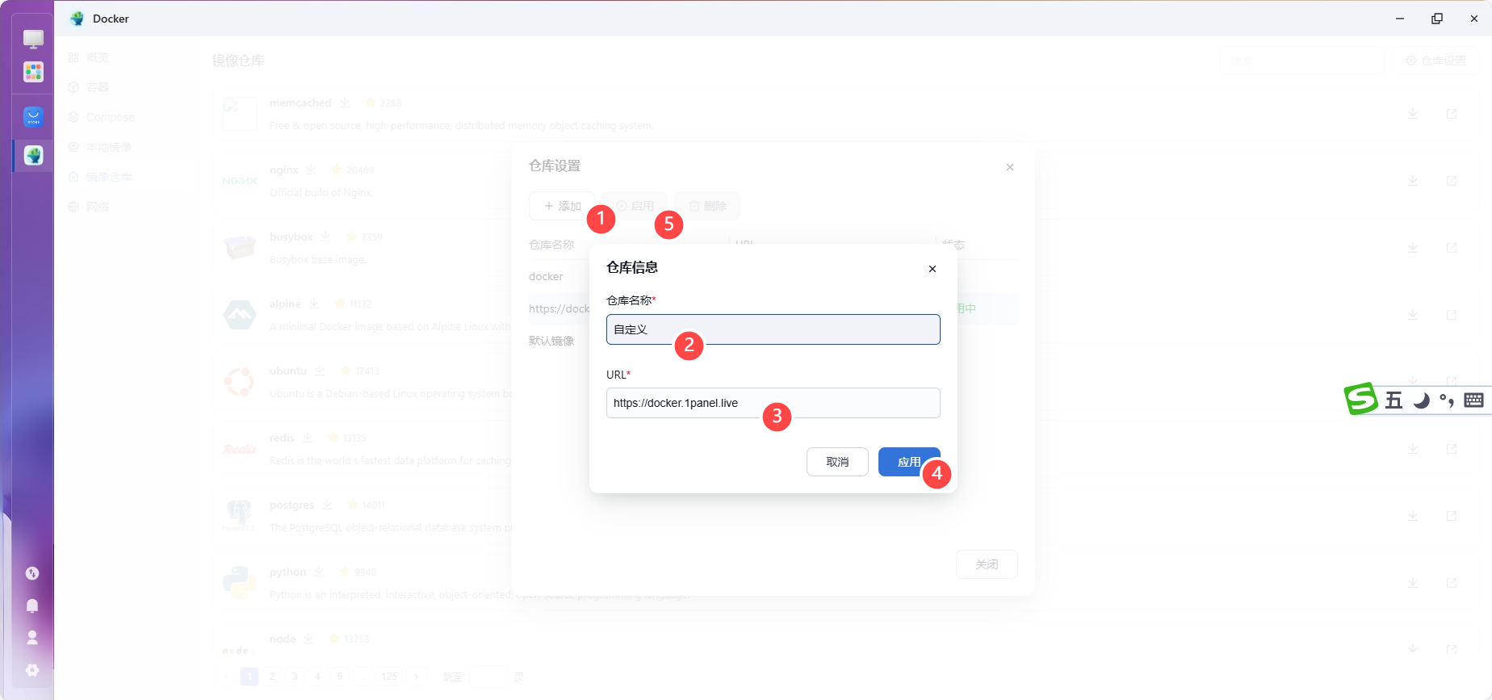
Task: Open 概览 in the Docker sidebar
Action: (x=98, y=57)
